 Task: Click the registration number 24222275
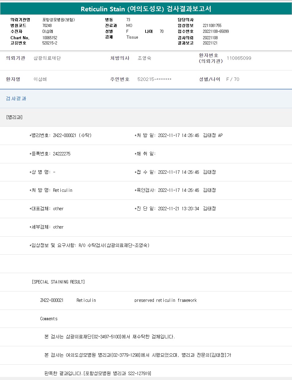62,154
